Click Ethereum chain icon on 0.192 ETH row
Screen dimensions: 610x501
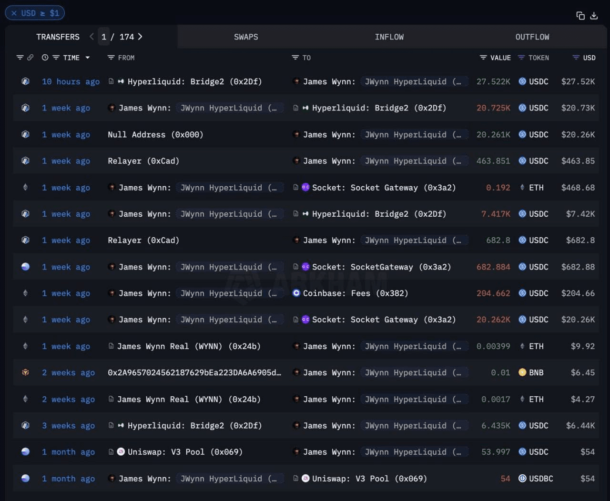coord(26,188)
